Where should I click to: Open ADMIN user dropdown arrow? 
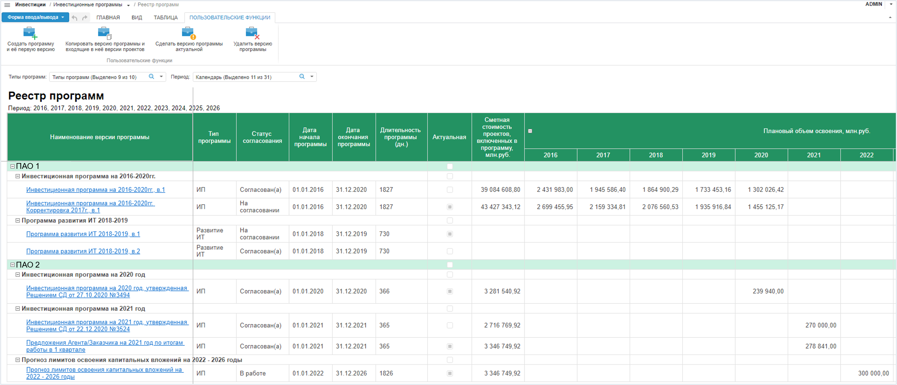point(891,4)
